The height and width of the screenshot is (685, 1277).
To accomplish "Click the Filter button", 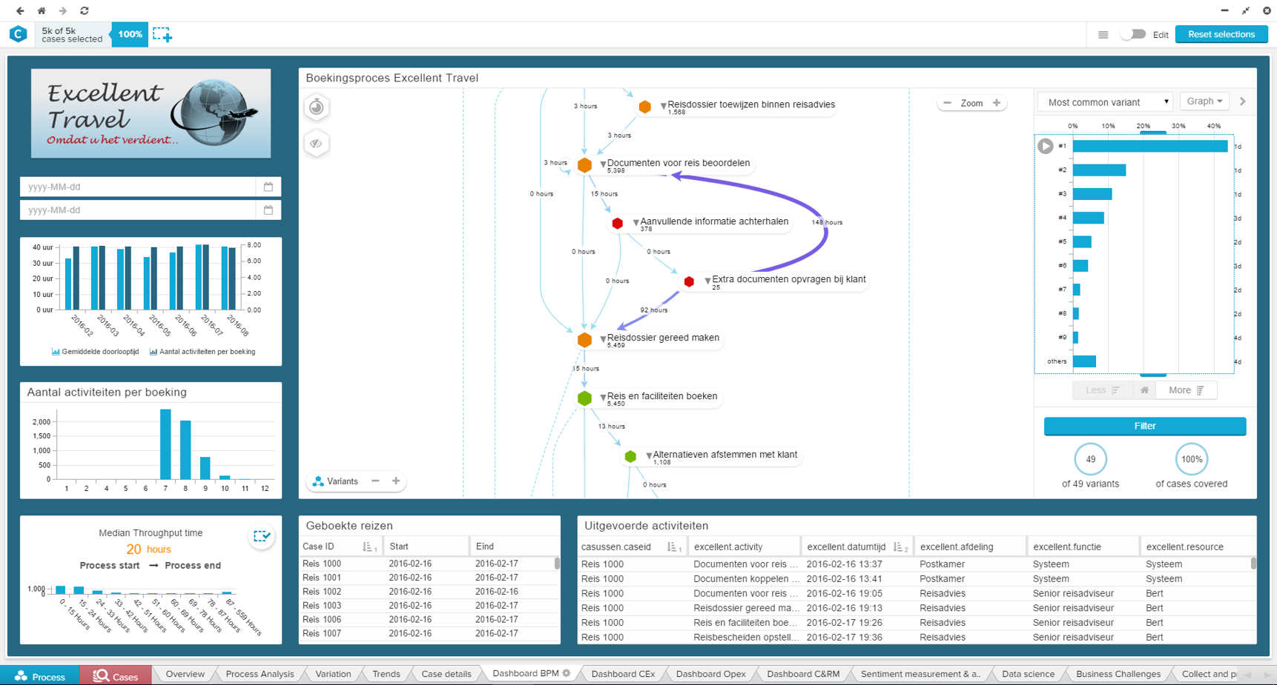I will point(1144,426).
